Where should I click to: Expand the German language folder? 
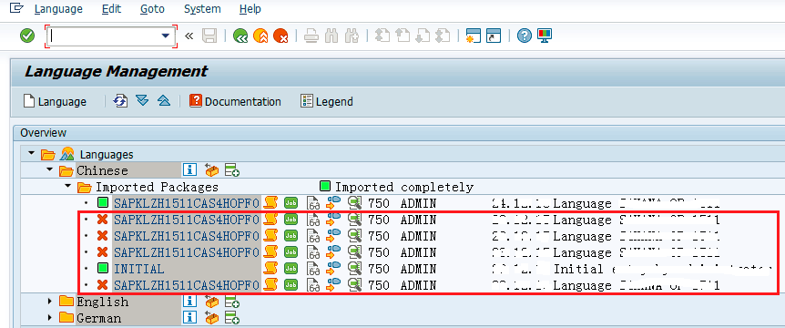click(x=49, y=317)
